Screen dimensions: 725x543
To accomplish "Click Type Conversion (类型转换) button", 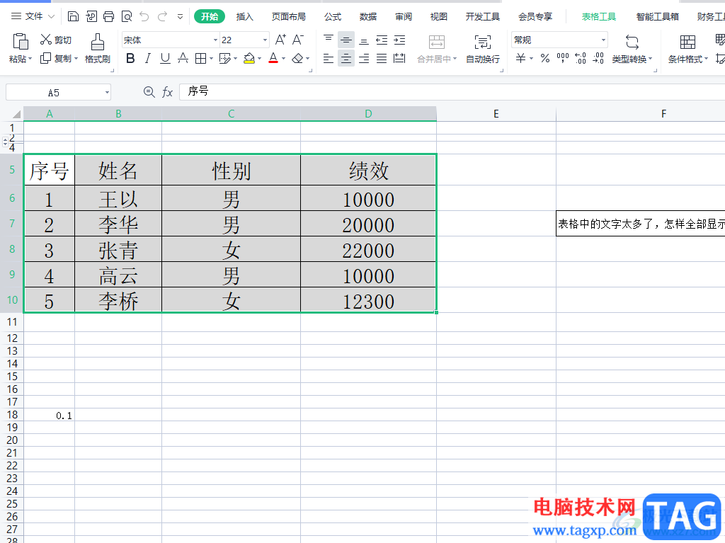I will pyautogui.click(x=632, y=49).
